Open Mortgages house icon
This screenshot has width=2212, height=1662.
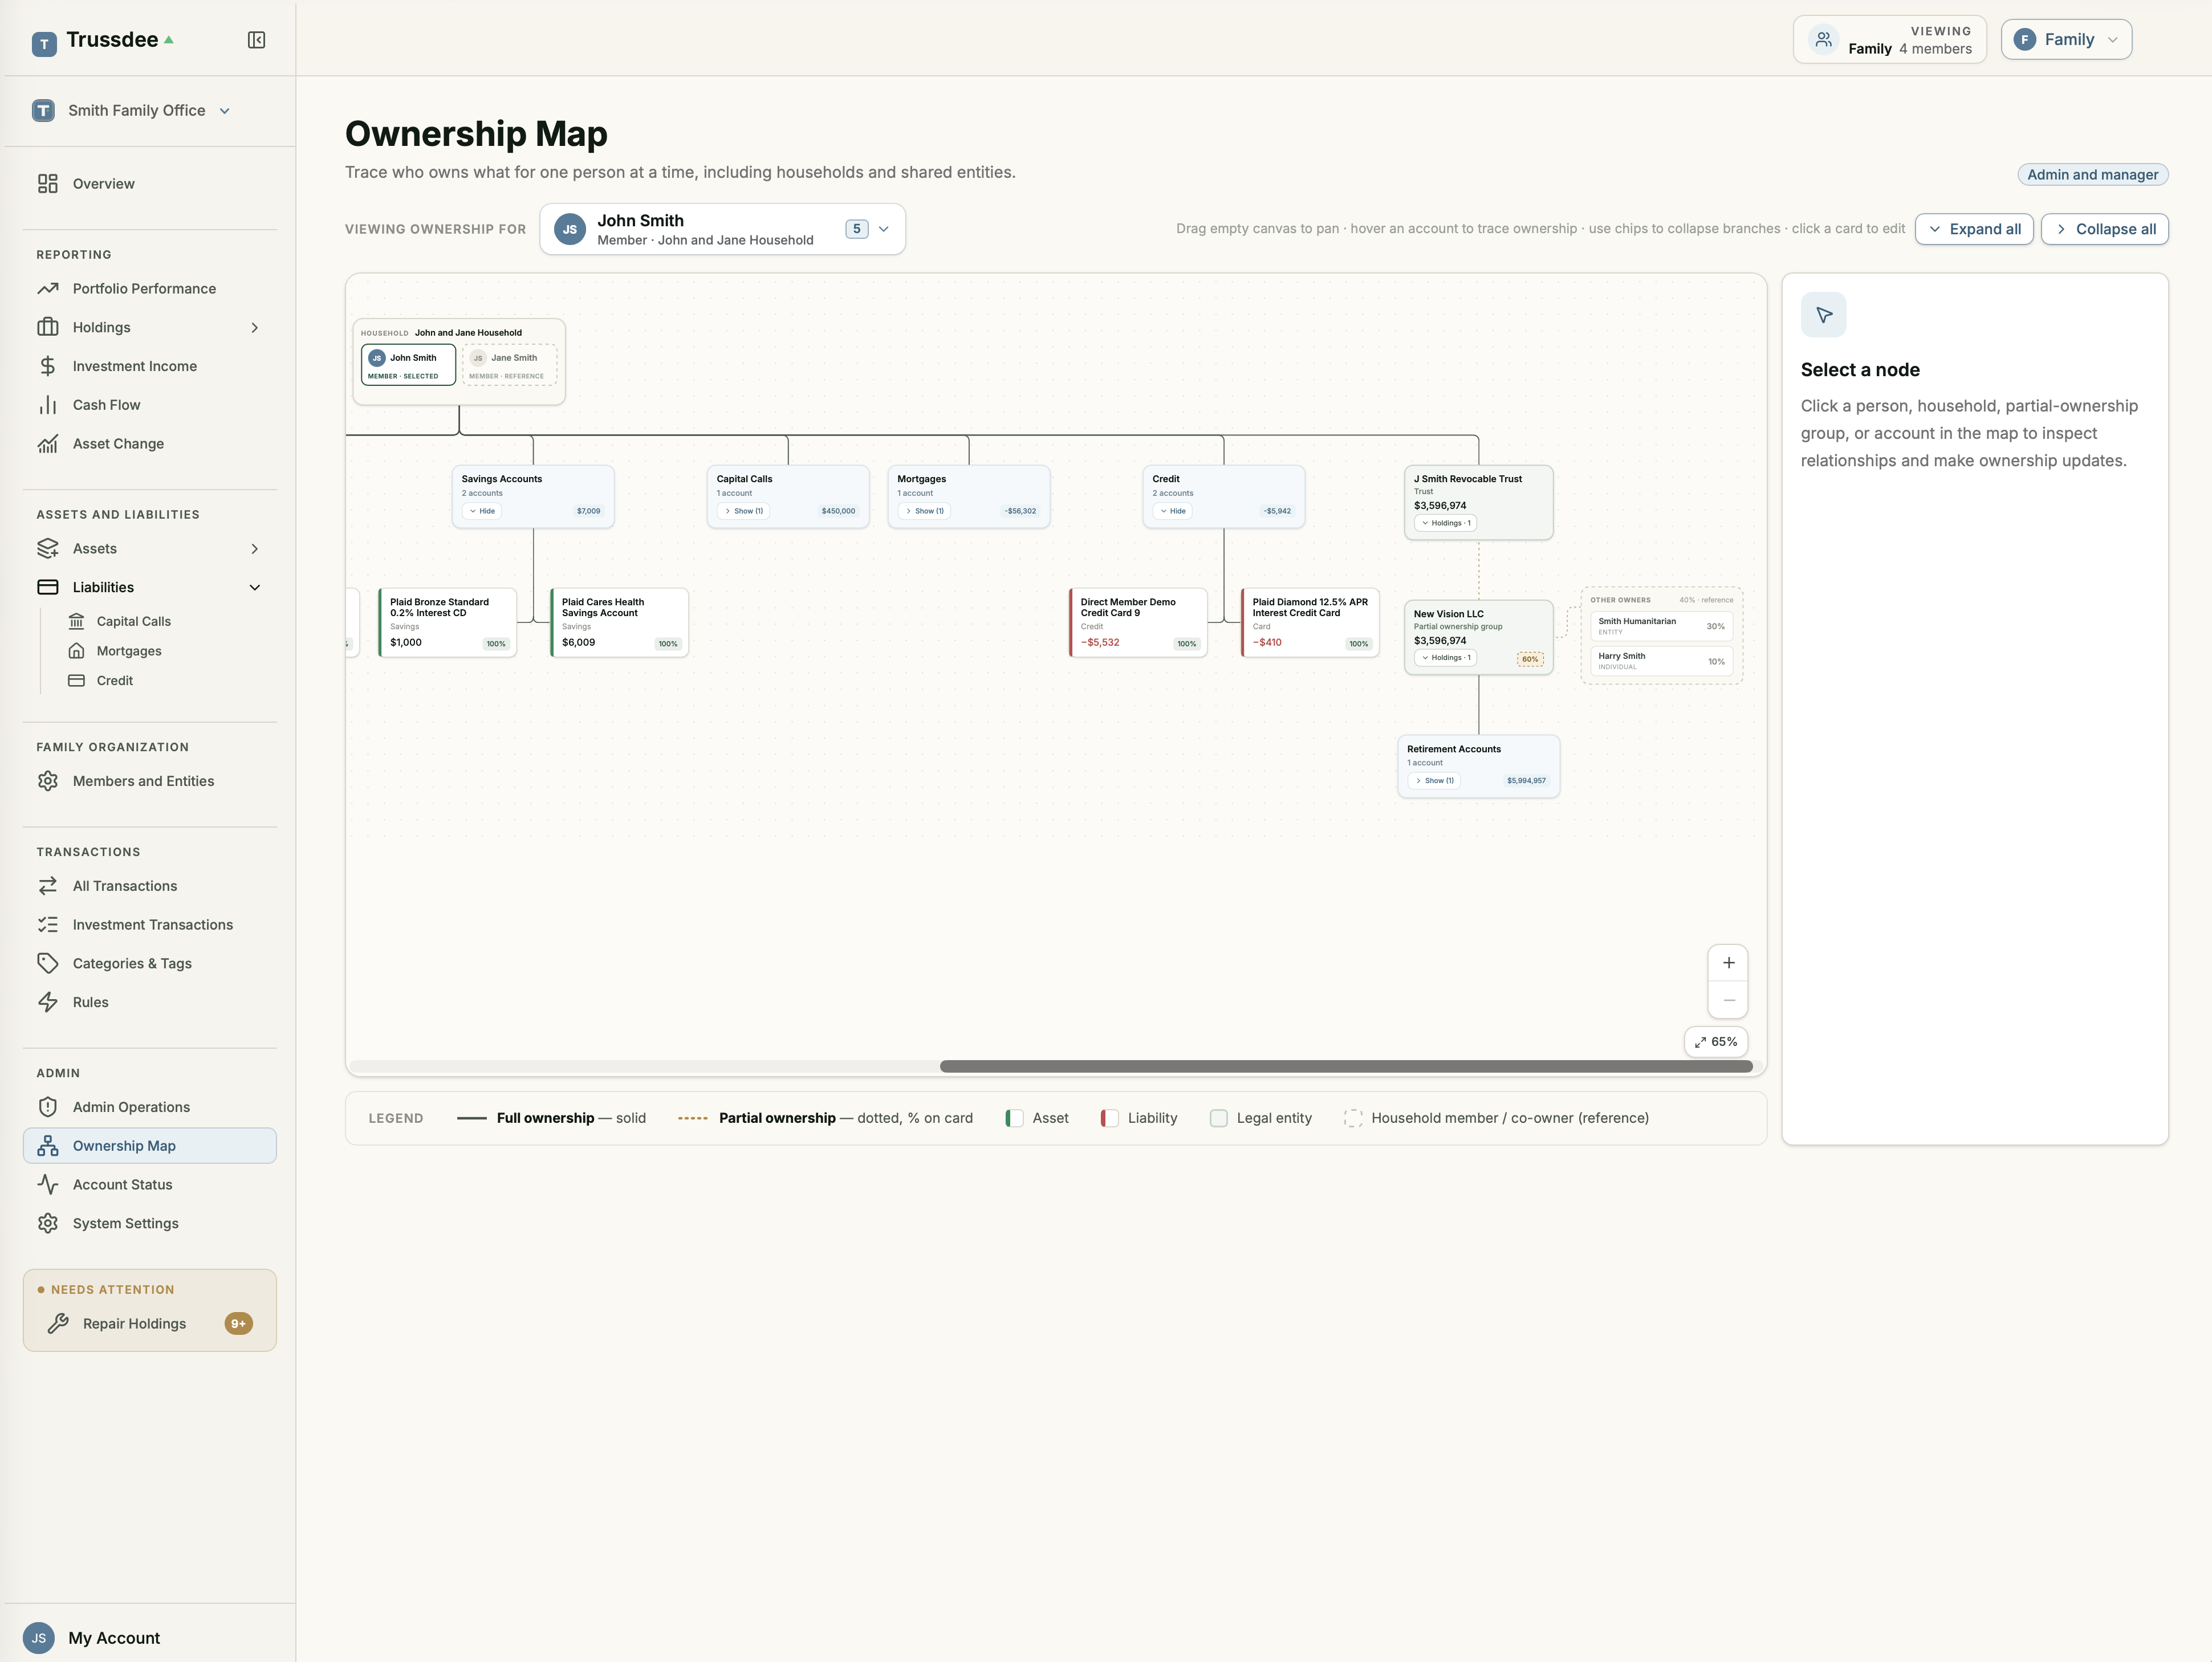point(76,651)
